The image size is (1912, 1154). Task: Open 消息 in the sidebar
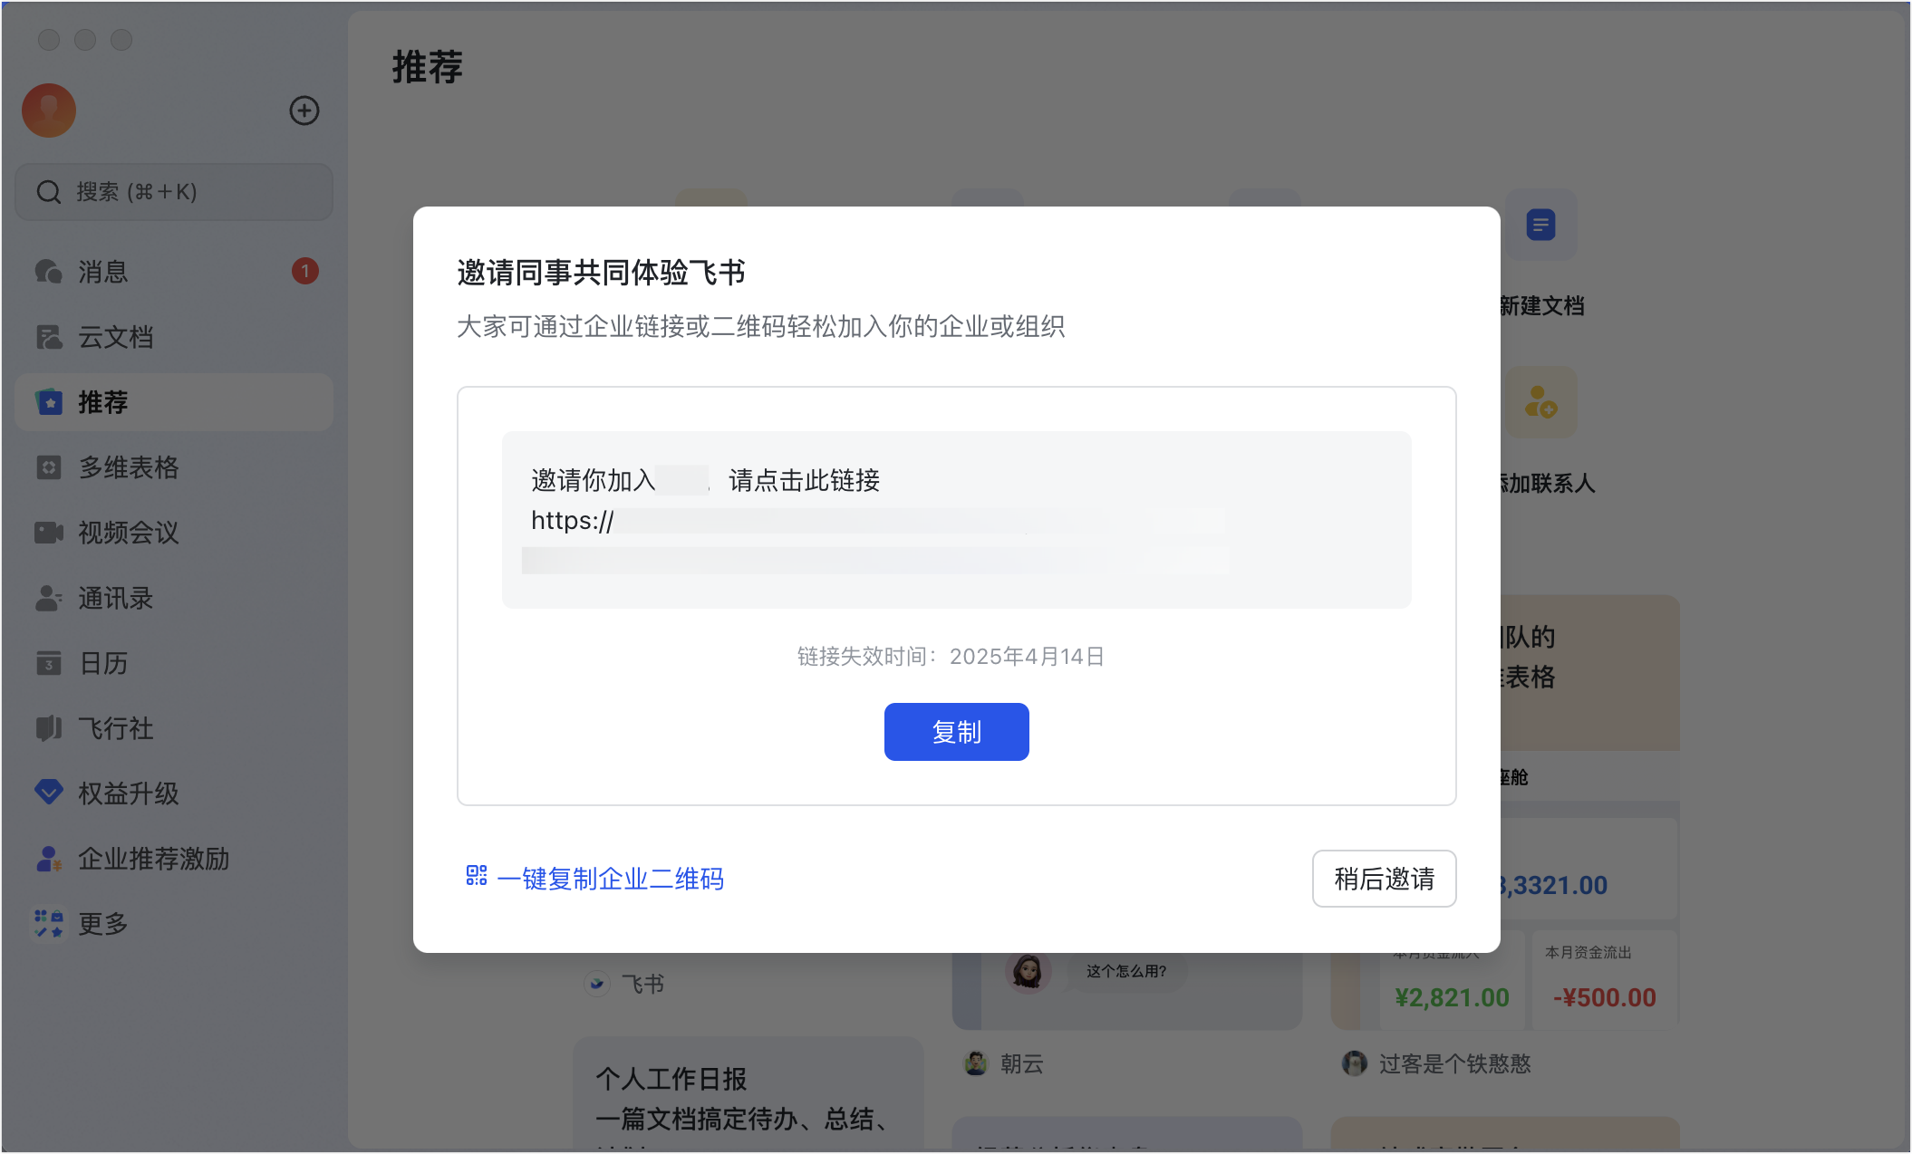pyautogui.click(x=174, y=272)
